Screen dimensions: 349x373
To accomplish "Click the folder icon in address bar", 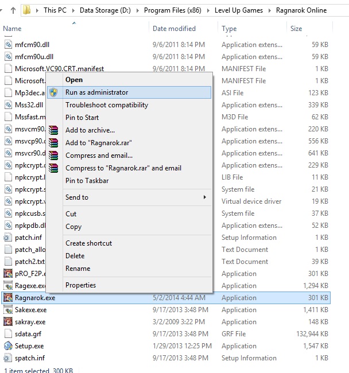I will tap(26, 10).
